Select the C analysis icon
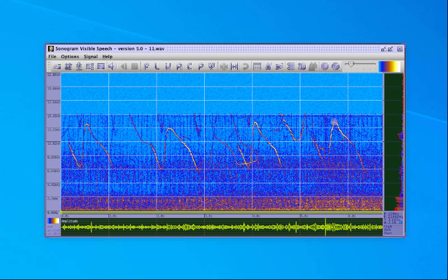The image size is (448, 280). pos(190,67)
